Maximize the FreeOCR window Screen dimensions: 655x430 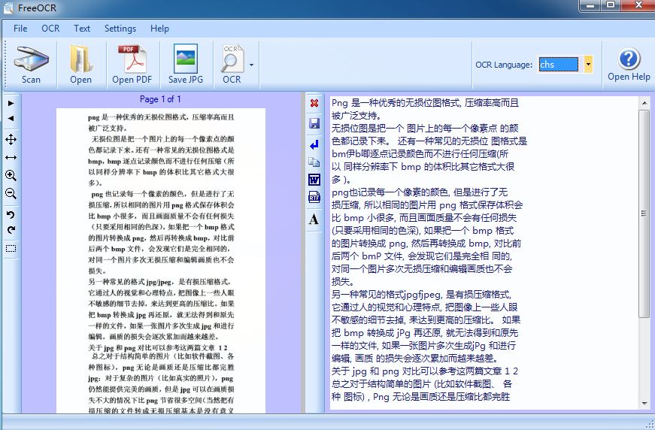click(611, 5)
